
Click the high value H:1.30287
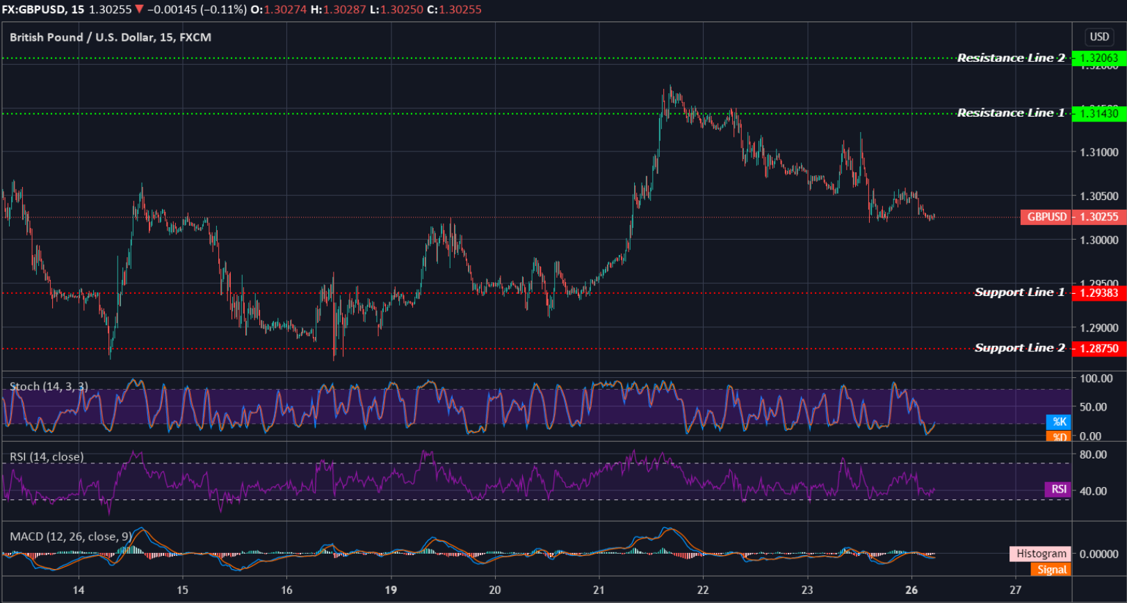pos(339,10)
